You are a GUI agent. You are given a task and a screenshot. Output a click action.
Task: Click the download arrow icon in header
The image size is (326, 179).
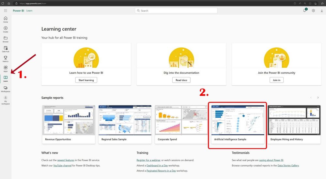pyautogui.click(x=322, y=10)
